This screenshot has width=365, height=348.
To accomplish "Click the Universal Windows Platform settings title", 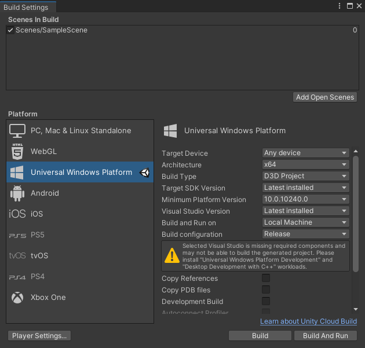I will 235,131.
